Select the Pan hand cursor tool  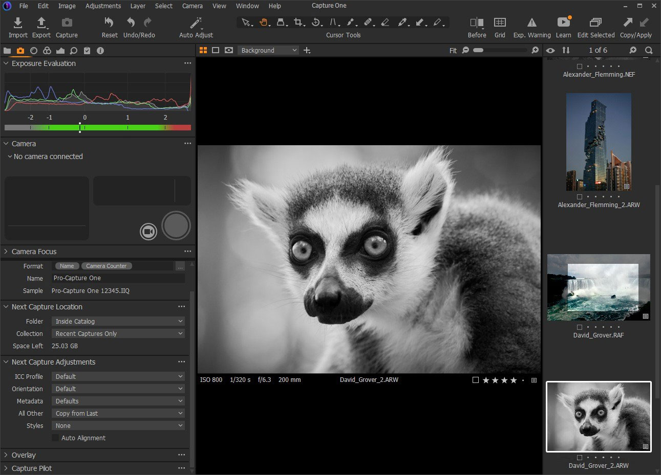point(264,22)
